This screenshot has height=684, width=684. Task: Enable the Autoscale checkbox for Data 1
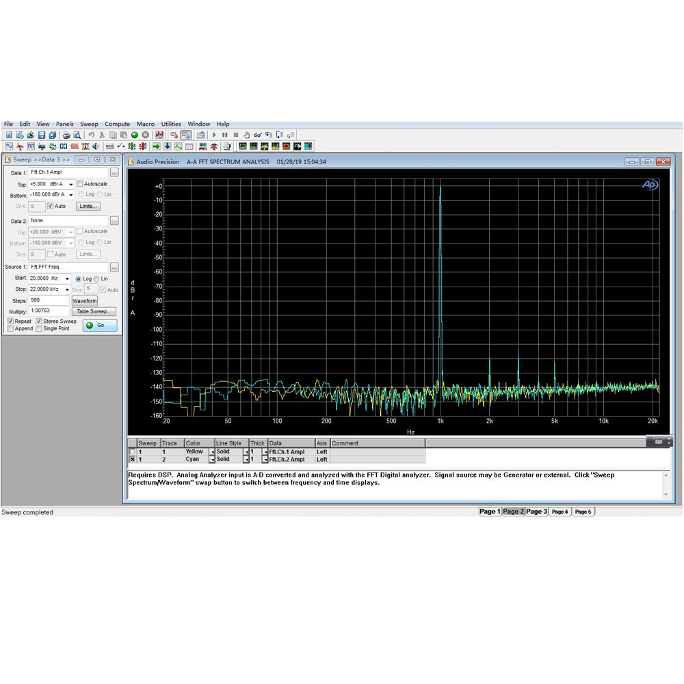(x=79, y=184)
